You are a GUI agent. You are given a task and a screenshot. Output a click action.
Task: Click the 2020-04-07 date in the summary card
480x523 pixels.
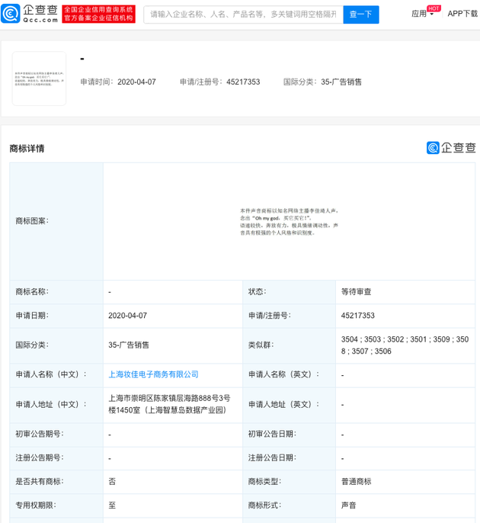tap(136, 82)
